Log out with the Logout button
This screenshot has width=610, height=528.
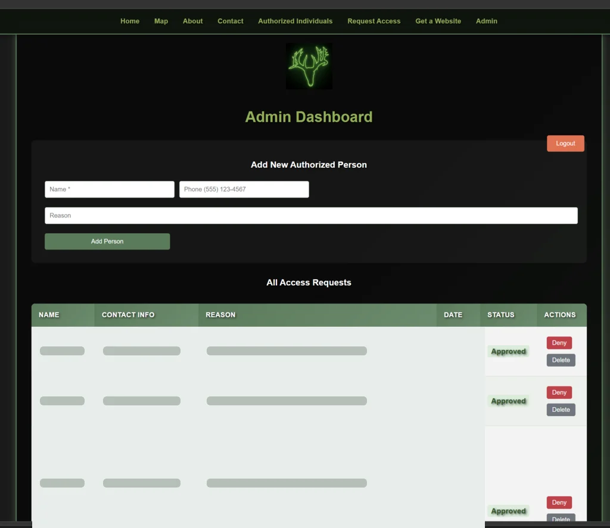pyautogui.click(x=565, y=143)
